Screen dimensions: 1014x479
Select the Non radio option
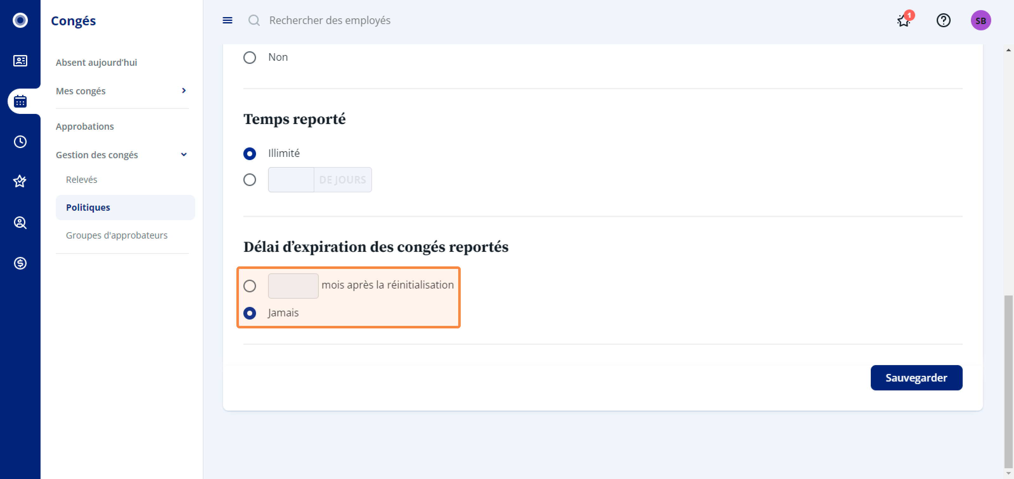[250, 58]
